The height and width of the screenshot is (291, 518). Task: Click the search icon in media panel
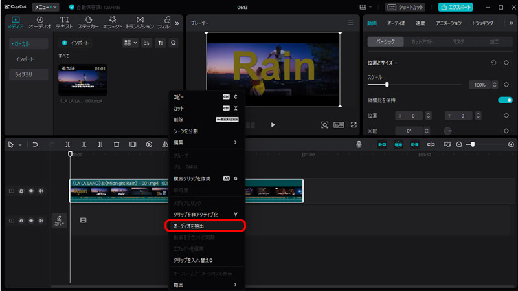173,43
